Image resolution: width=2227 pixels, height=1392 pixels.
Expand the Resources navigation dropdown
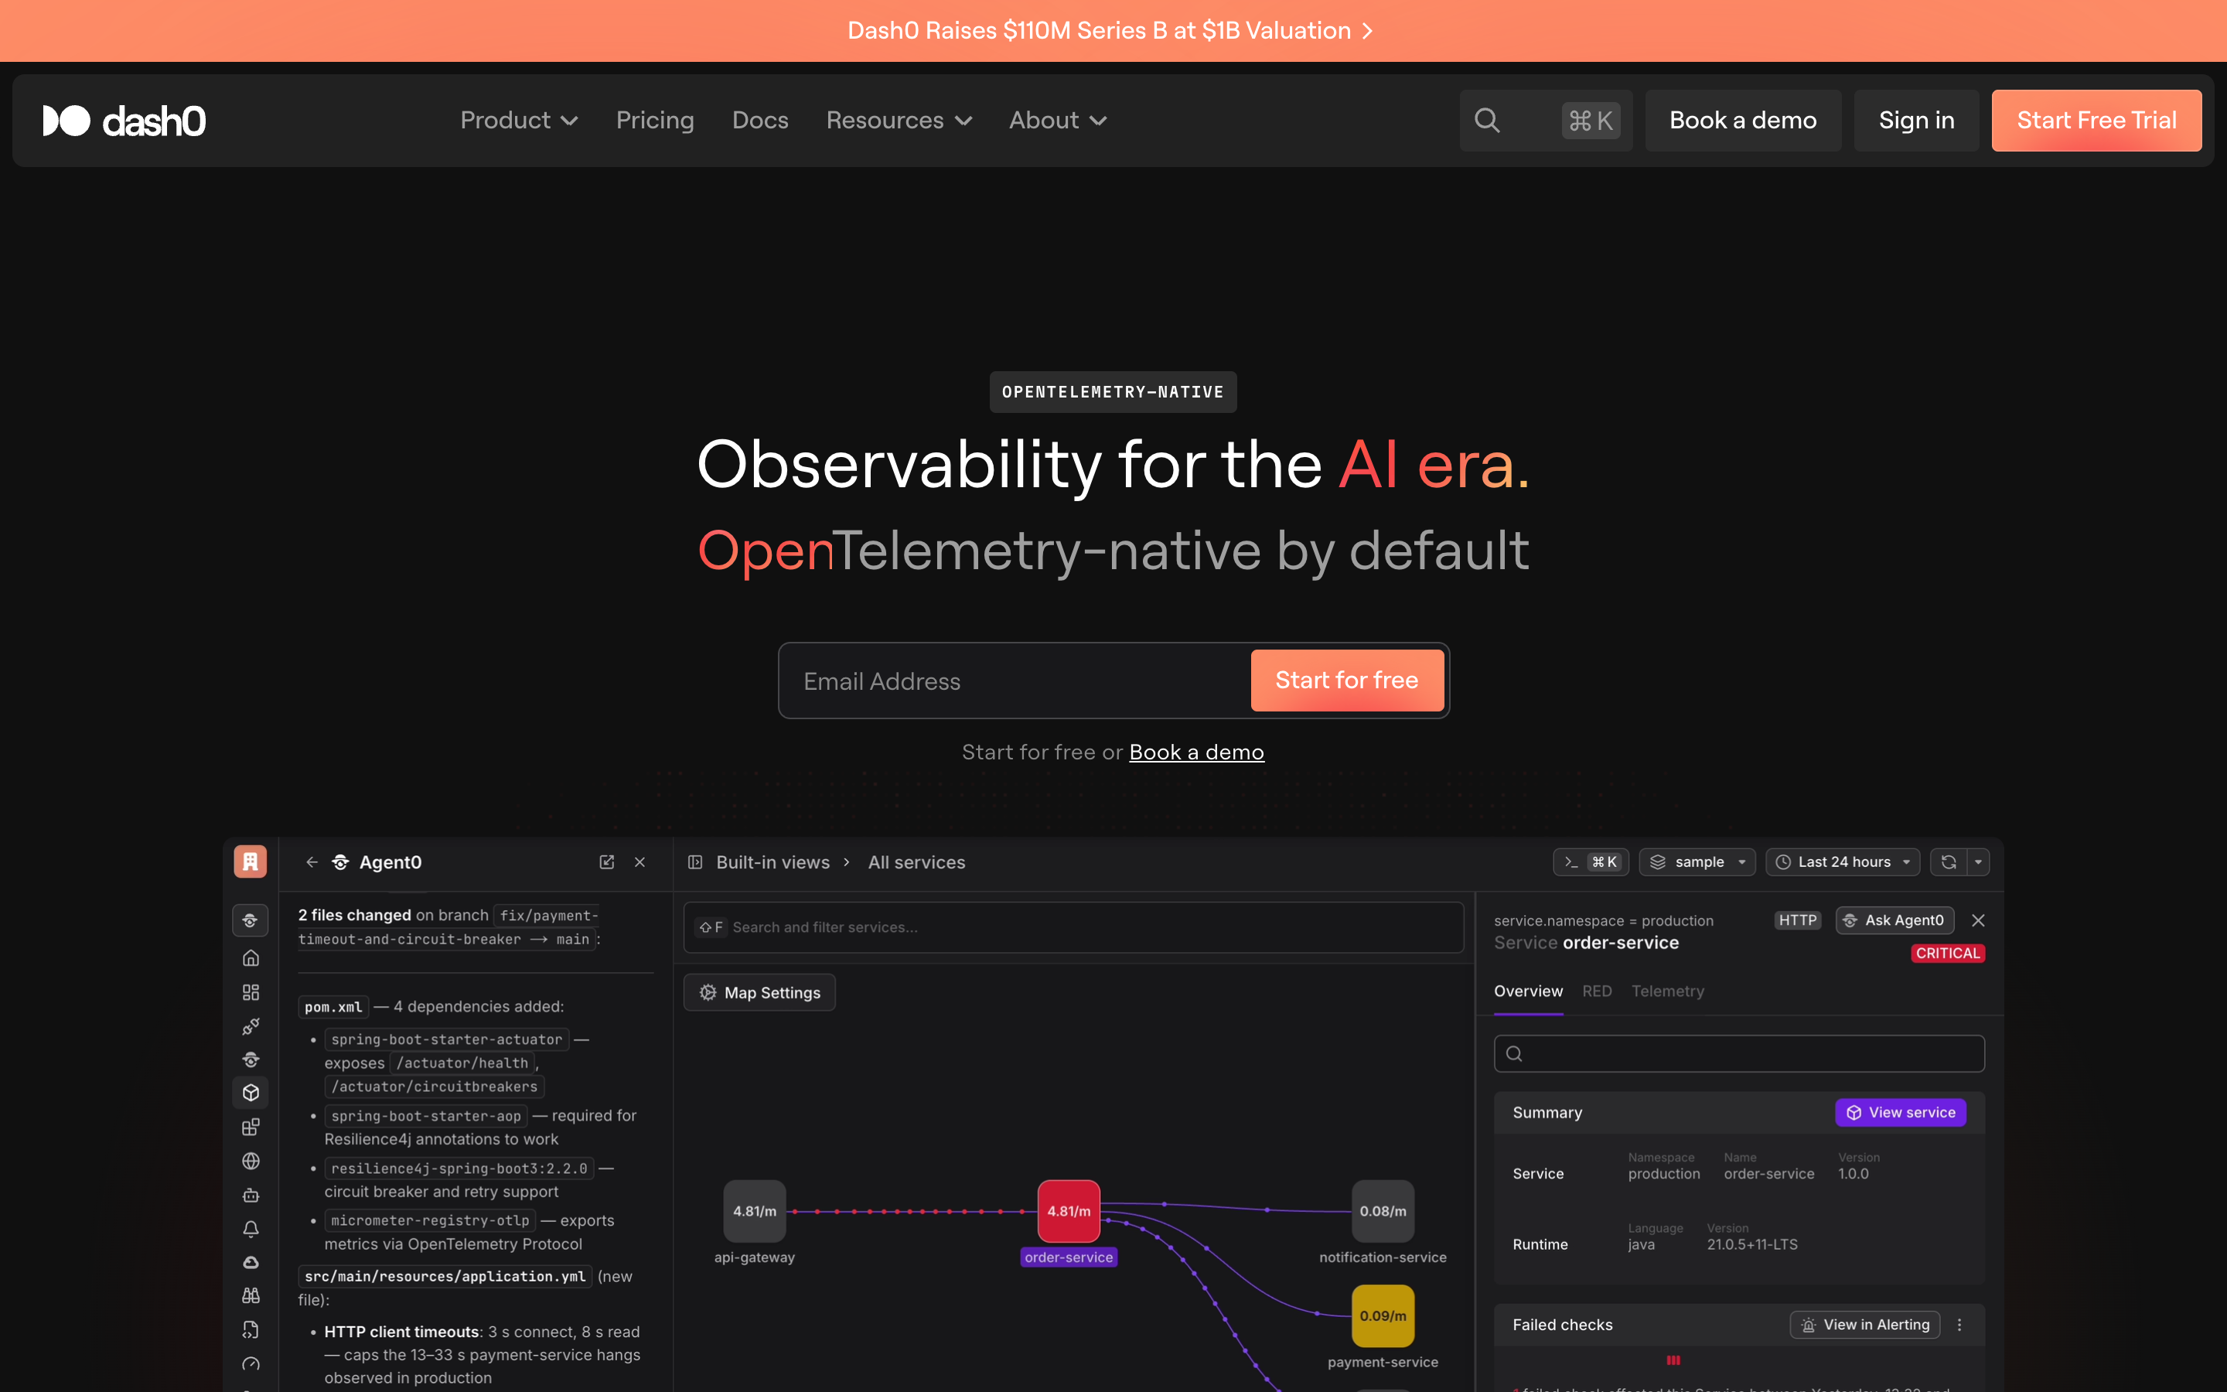(899, 121)
